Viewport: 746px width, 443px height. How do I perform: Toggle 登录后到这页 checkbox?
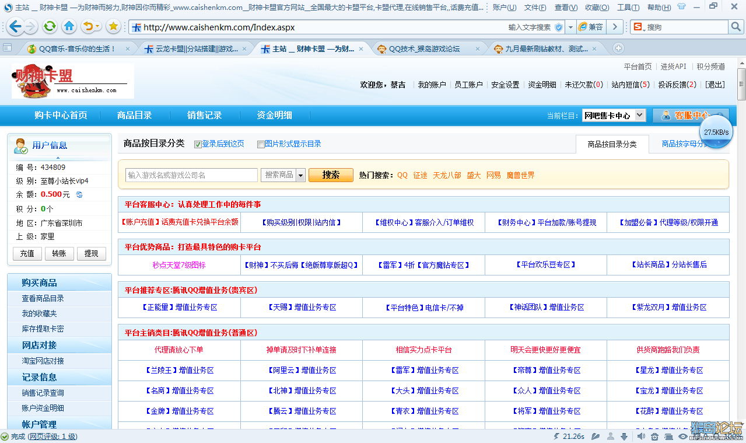198,144
